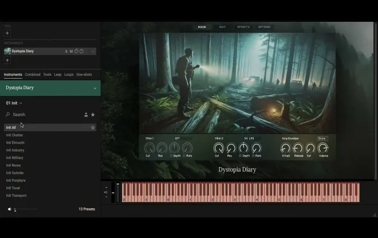Screen dimensions: 378x238
Task: Toggle Filter 1 Depth LED button
Action: pyautogui.click(x=171, y=156)
